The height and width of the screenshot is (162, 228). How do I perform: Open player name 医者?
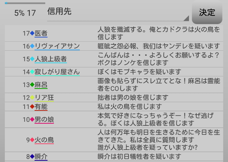[41, 33]
